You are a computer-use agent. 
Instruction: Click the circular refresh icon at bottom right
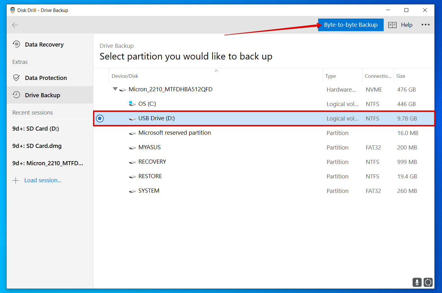point(428,282)
